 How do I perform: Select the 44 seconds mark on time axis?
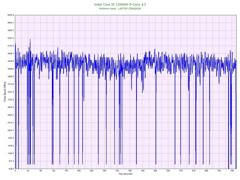point(28,171)
